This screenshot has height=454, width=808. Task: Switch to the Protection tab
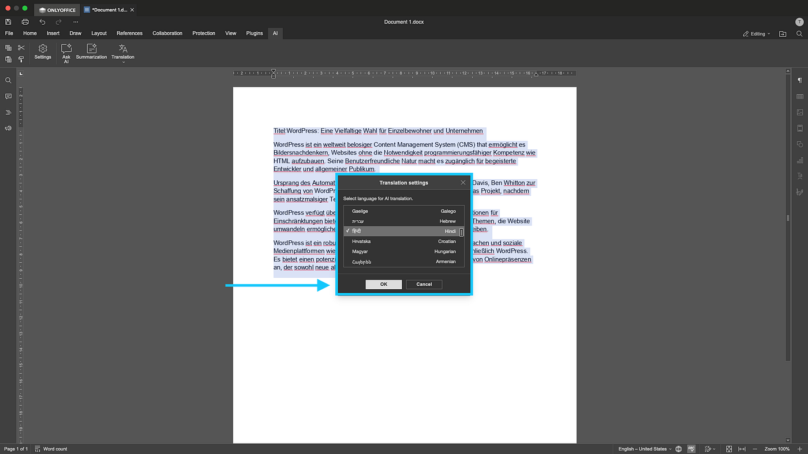(204, 33)
